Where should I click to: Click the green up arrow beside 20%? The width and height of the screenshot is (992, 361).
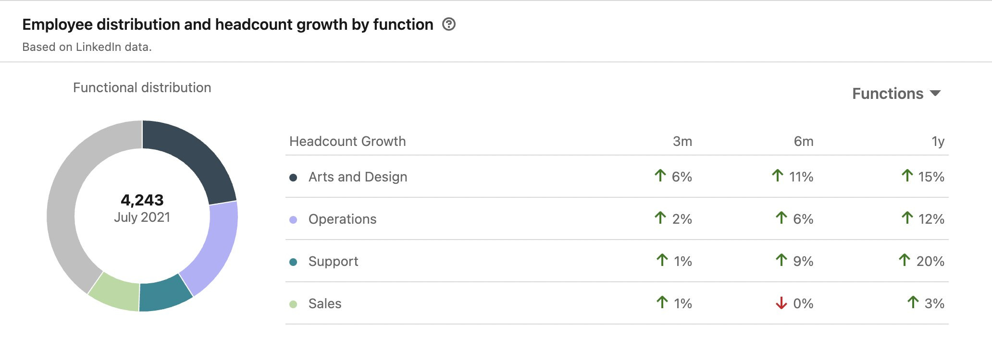pos(904,260)
